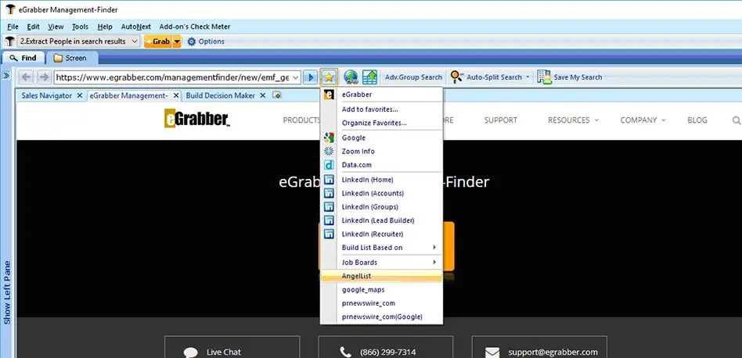Viewport: 742px width, 358px height.
Task: Click into the URL address field
Action: click(172, 77)
